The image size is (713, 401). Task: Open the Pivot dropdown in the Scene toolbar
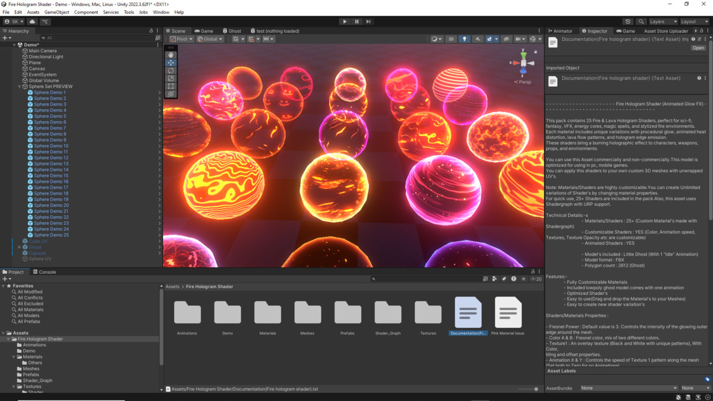(181, 39)
